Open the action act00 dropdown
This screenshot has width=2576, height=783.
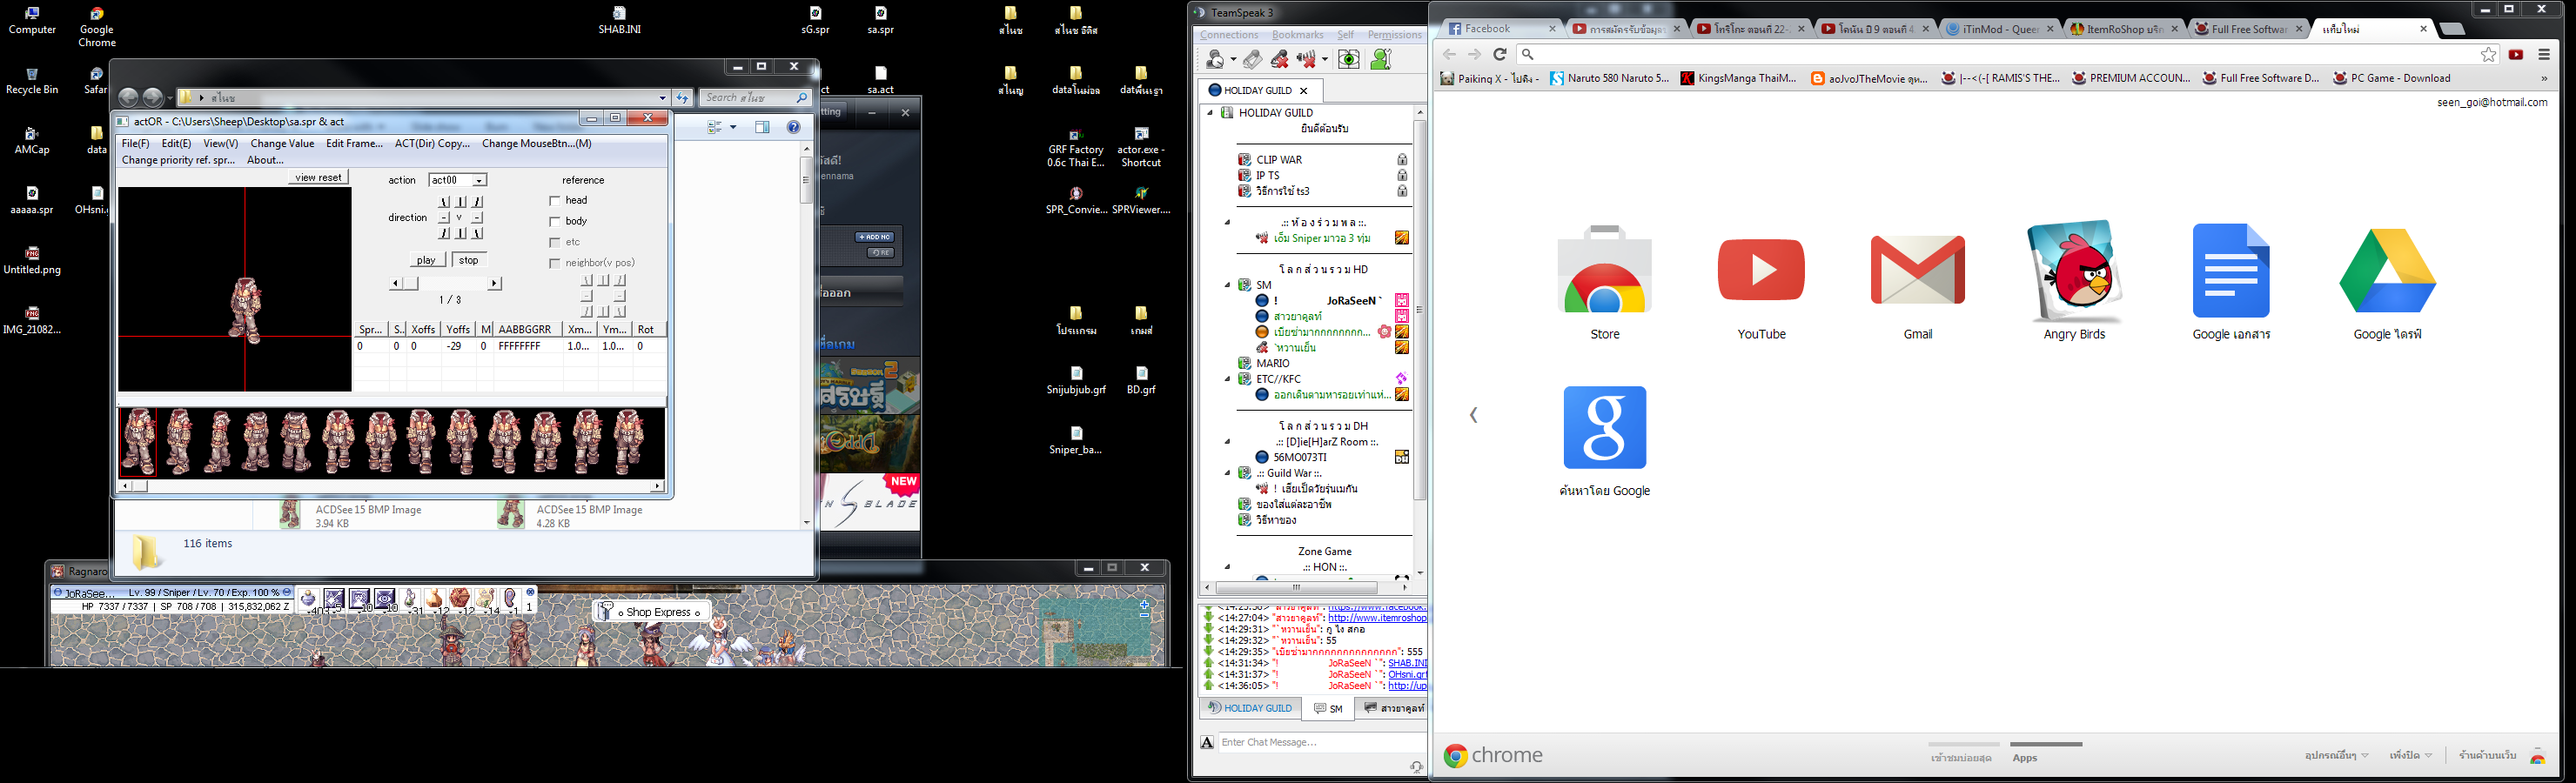click(479, 180)
